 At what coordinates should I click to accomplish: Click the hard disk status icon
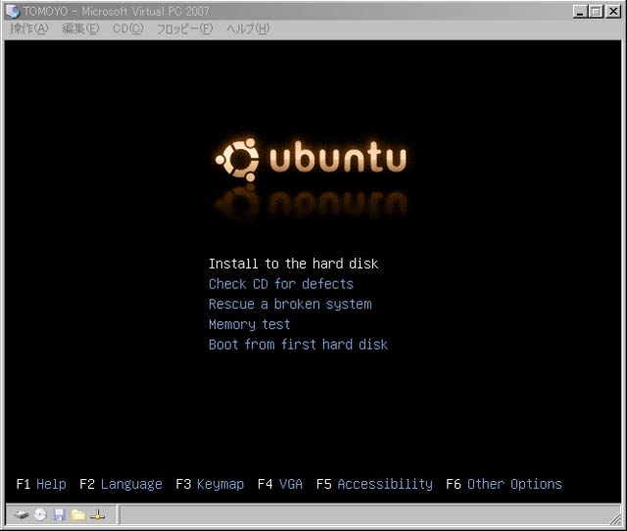[x=22, y=514]
